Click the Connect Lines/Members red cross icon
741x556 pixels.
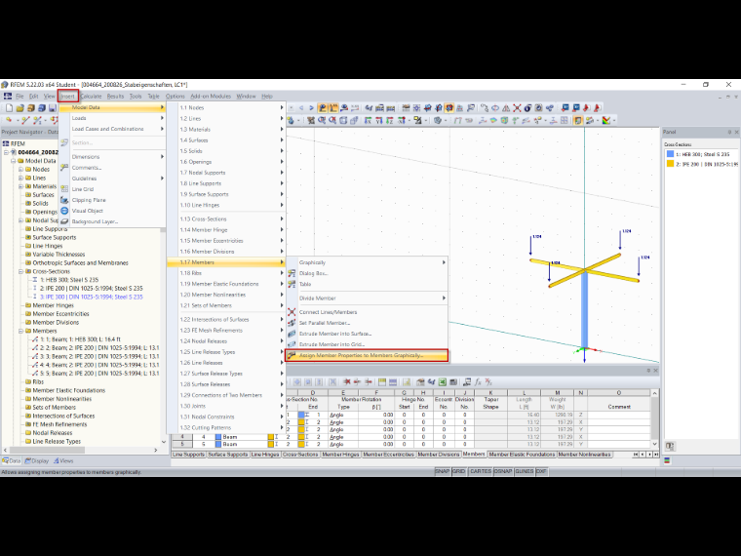(x=292, y=312)
